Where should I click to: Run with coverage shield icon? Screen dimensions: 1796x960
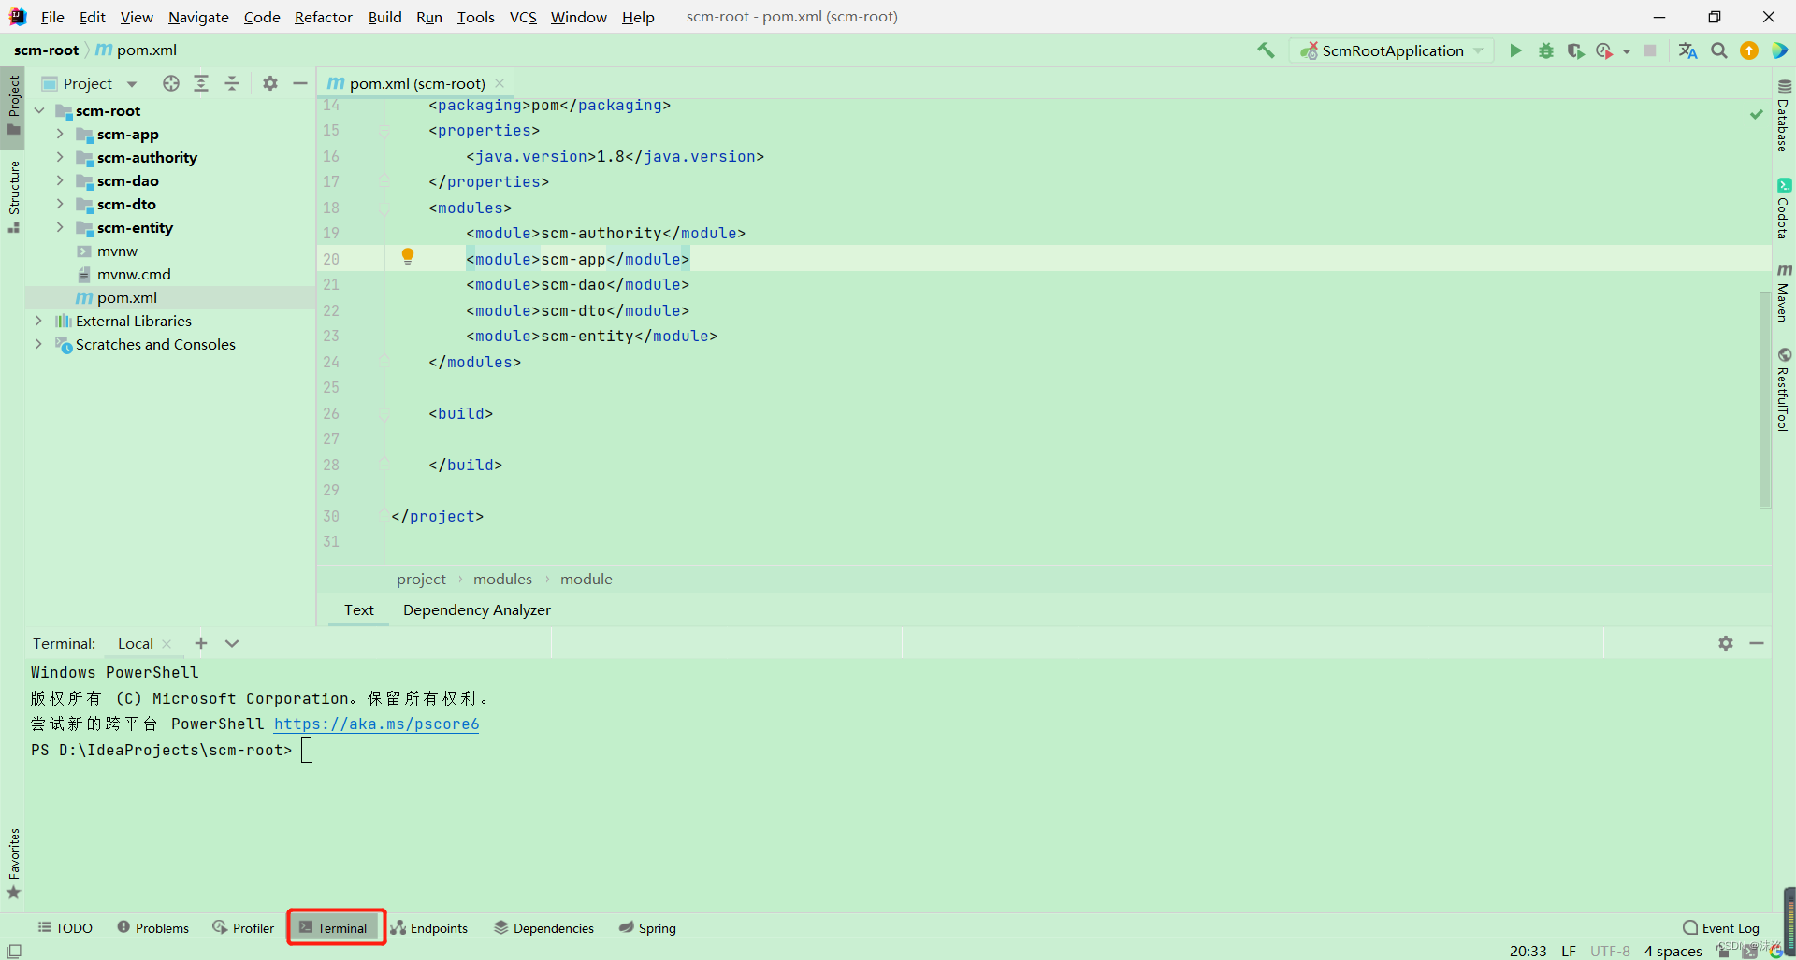[1576, 50]
